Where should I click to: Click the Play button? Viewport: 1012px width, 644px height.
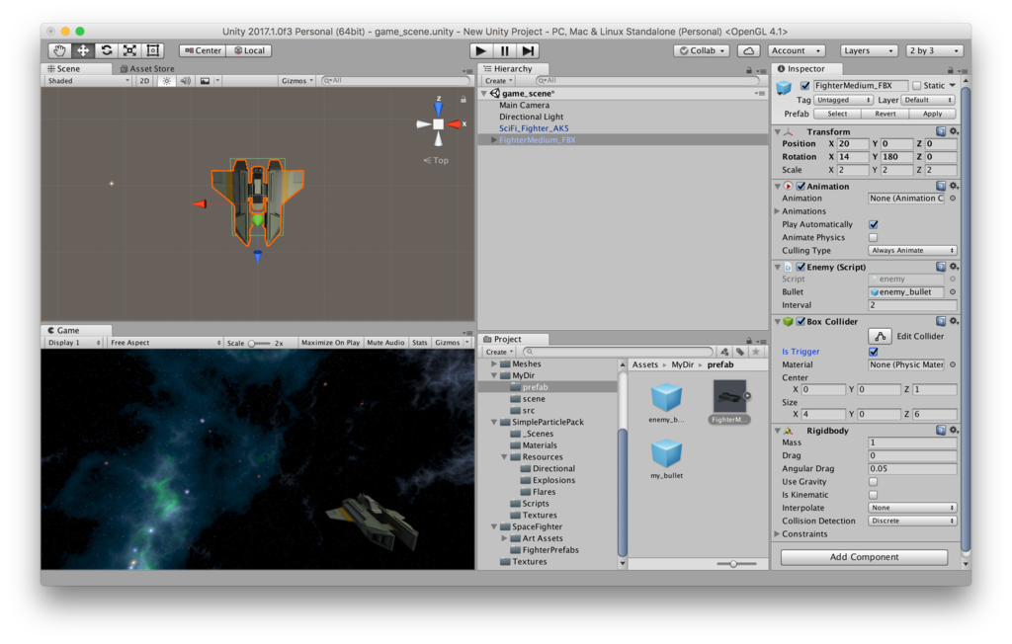pos(480,50)
